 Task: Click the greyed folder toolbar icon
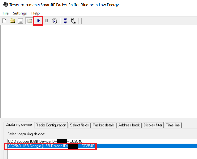pos(30,21)
